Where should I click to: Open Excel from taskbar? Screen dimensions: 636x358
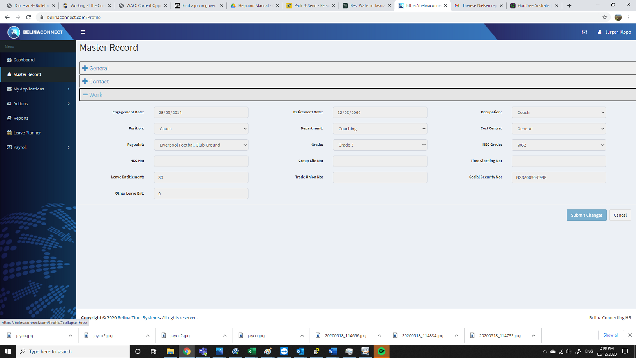[251, 351]
